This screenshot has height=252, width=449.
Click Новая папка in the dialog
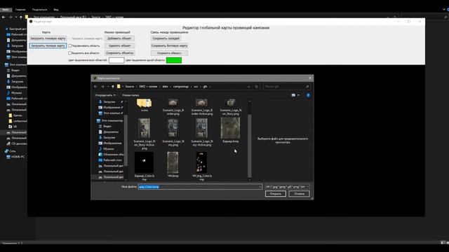pos(130,95)
